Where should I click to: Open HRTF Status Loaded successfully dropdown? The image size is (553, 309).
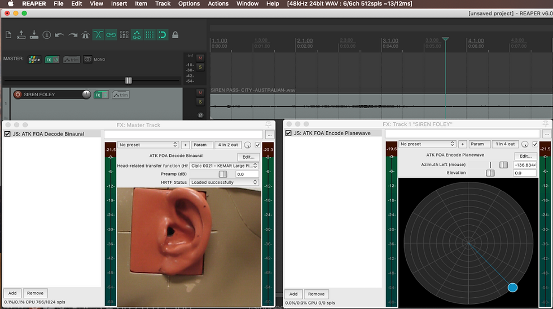(225, 182)
